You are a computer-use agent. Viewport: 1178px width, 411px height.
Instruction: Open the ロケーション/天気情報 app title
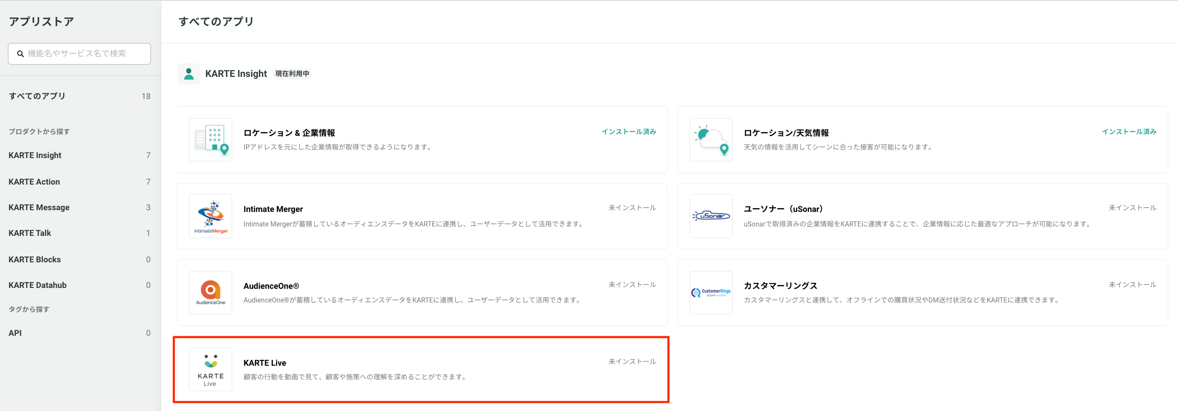coord(786,133)
